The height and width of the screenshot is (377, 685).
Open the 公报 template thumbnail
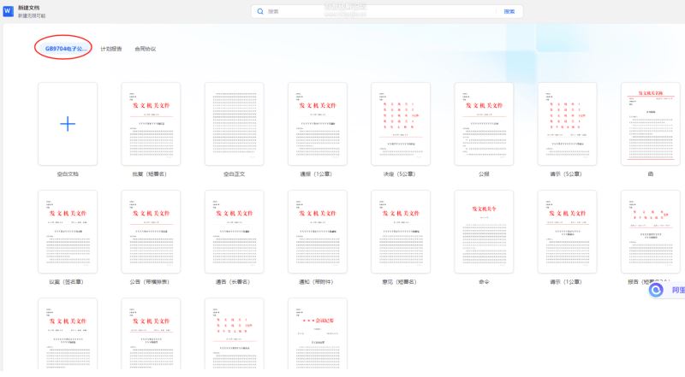[484, 123]
